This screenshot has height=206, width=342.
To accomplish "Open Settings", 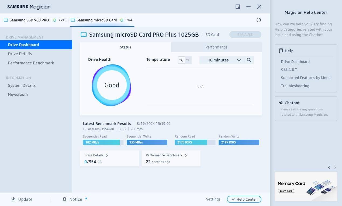I will click(x=213, y=199).
